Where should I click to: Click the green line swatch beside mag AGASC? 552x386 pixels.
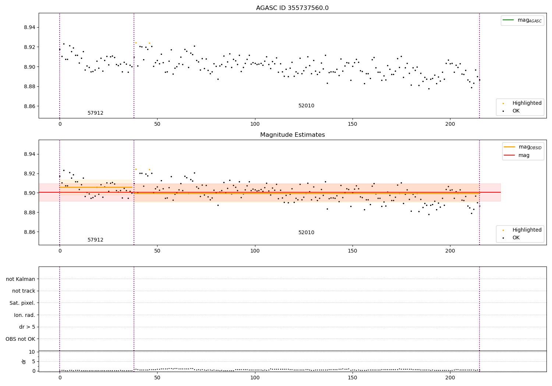tap(508, 20)
